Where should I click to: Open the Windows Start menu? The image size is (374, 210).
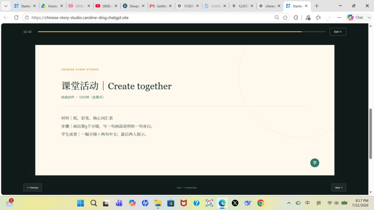[x=80, y=203]
